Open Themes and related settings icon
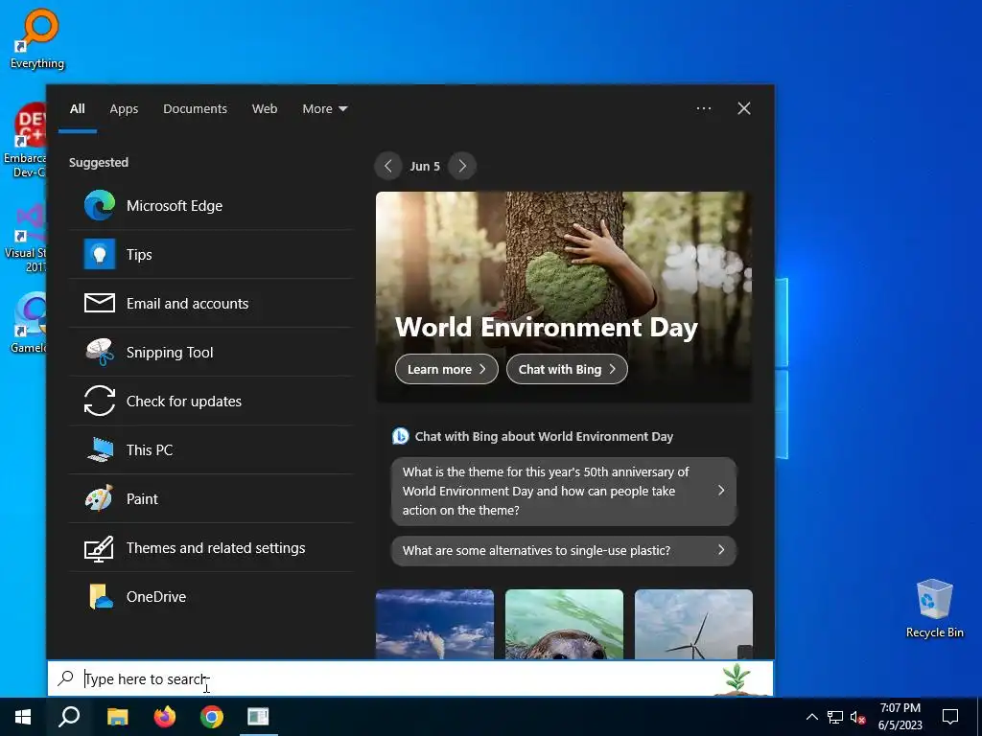982x736 pixels. click(x=100, y=548)
